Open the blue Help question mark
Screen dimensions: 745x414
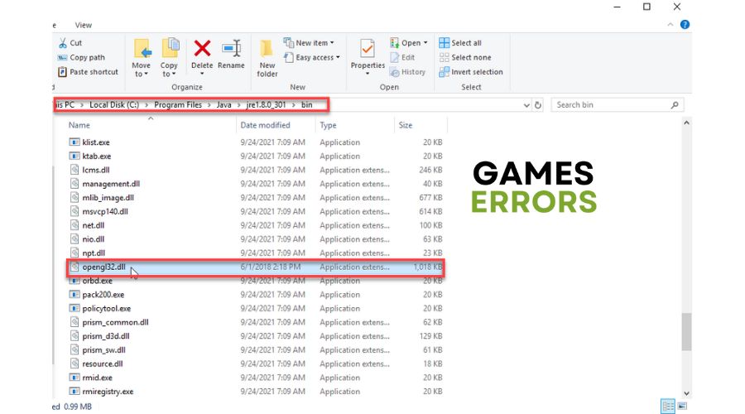[685, 25]
